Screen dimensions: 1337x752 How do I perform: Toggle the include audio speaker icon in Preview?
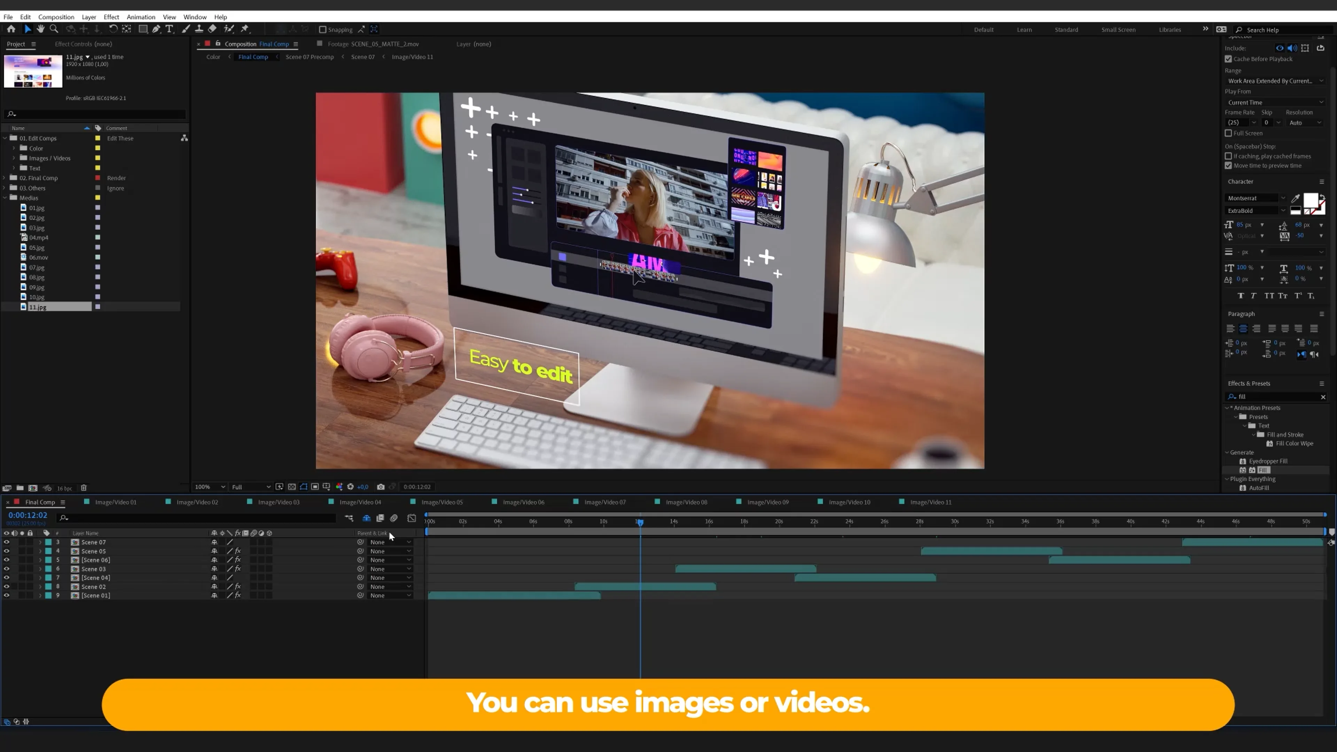pos(1292,48)
